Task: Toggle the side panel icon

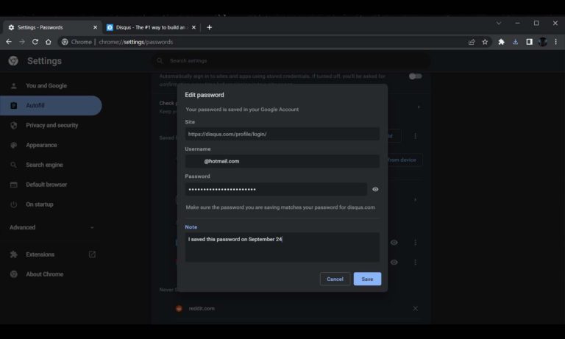Action: click(529, 42)
